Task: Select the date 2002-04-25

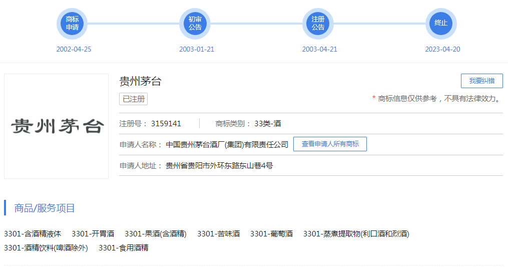Action: click(x=74, y=49)
